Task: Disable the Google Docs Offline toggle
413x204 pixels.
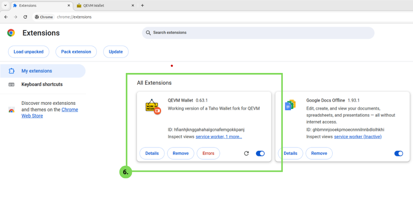Action: tap(398, 153)
